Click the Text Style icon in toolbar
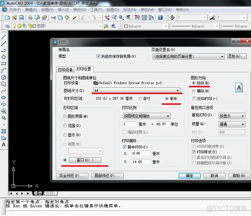 [x=172, y=18]
